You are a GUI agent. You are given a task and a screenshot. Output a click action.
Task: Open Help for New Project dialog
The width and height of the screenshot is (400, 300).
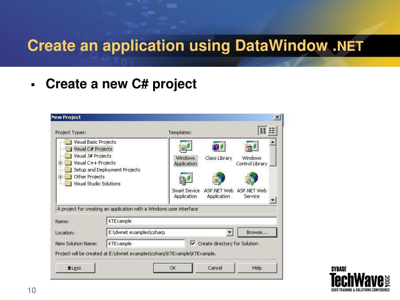click(257, 268)
